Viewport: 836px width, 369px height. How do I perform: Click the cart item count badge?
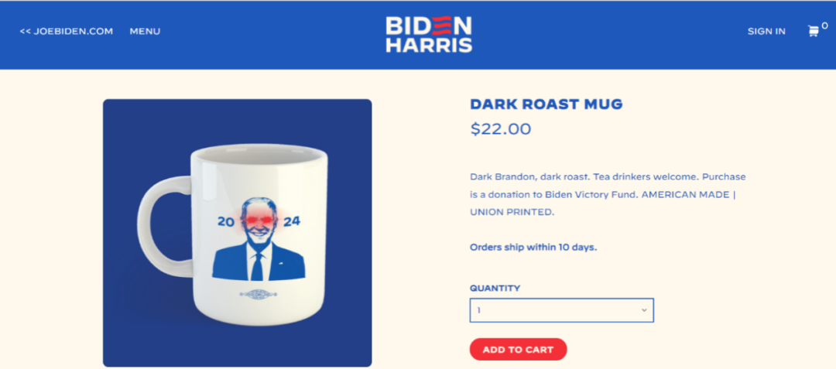coord(825,26)
